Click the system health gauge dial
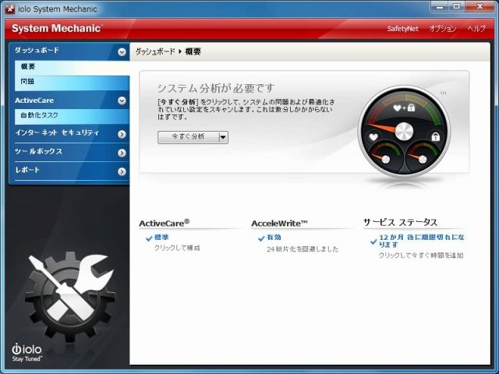This screenshot has height=374, width=499. [404, 131]
